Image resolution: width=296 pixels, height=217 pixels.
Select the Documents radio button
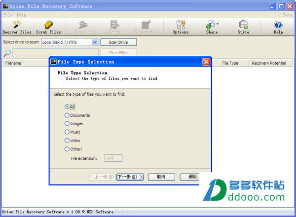(67, 115)
